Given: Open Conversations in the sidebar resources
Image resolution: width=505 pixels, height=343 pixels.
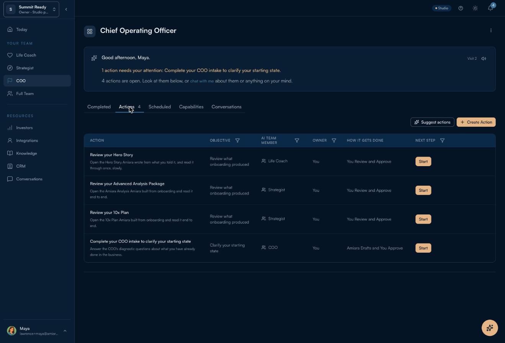Looking at the screenshot, I should click(37, 179).
